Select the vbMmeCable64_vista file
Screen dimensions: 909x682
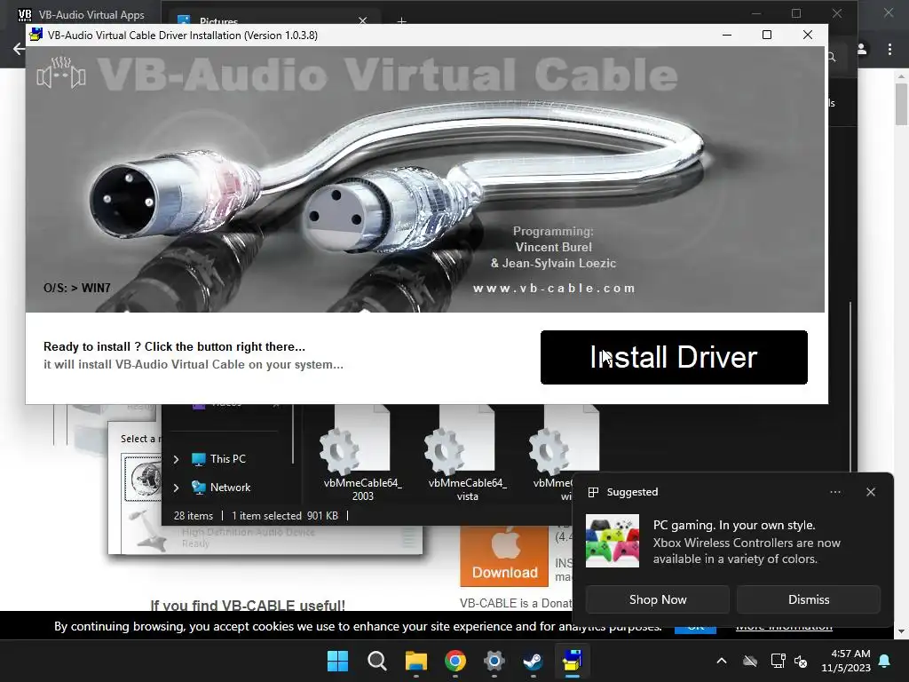click(467, 454)
